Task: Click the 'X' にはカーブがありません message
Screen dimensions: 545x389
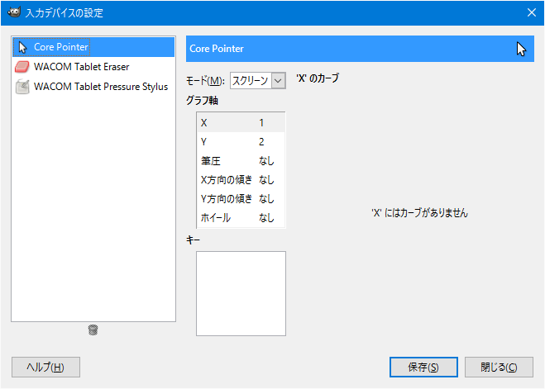Action: coord(419,213)
